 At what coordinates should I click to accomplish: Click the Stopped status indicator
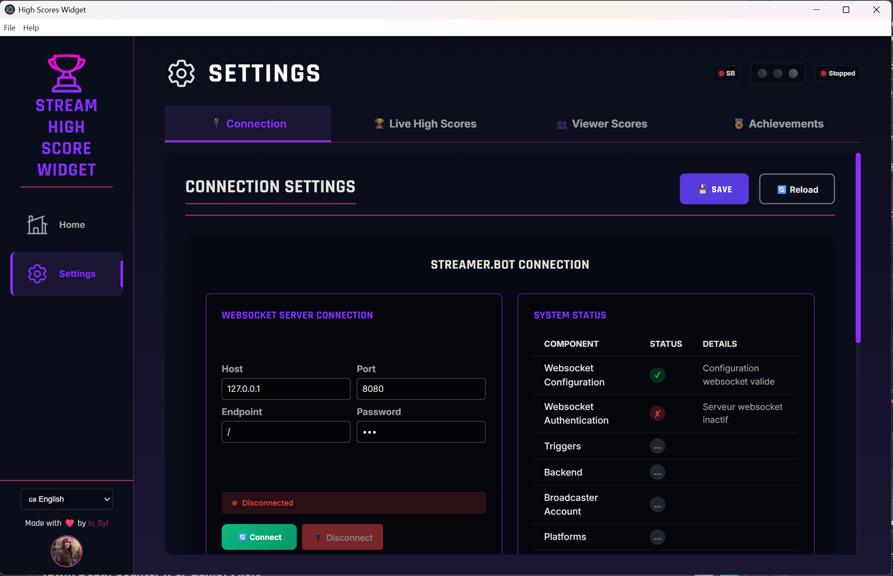838,73
